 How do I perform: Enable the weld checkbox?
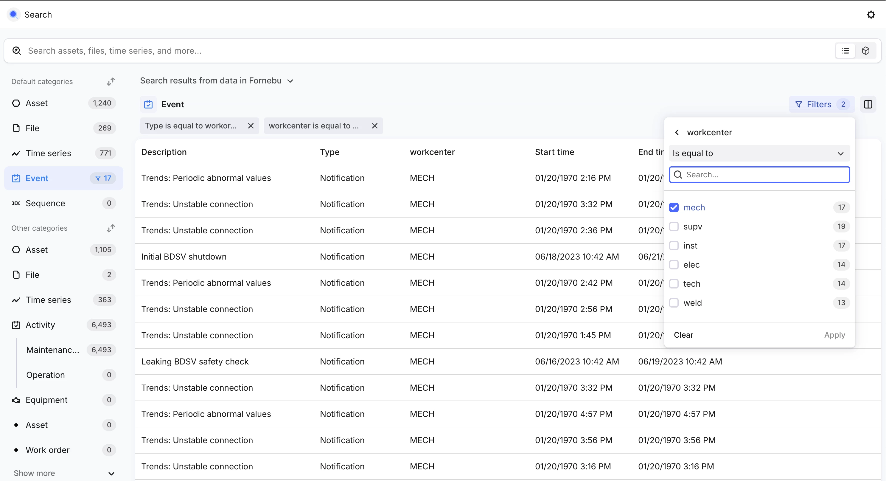click(674, 303)
